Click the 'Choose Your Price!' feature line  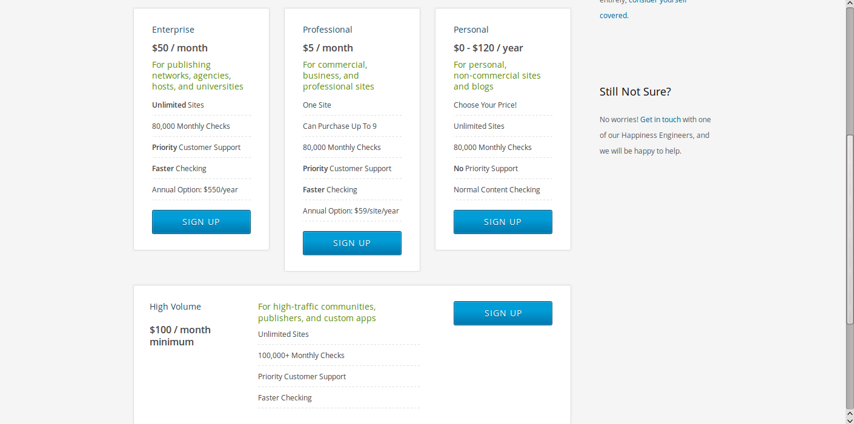point(485,105)
